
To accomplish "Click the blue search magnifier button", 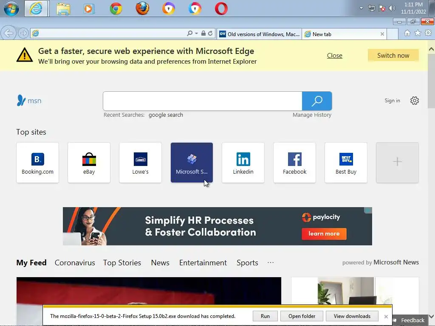I will pos(317,101).
